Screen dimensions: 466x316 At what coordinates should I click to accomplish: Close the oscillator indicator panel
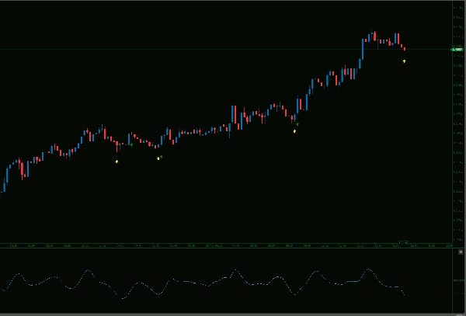click(461, 252)
